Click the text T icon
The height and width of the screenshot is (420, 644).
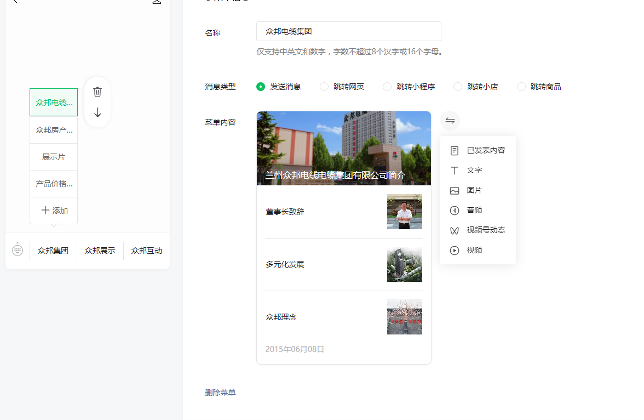(x=455, y=171)
